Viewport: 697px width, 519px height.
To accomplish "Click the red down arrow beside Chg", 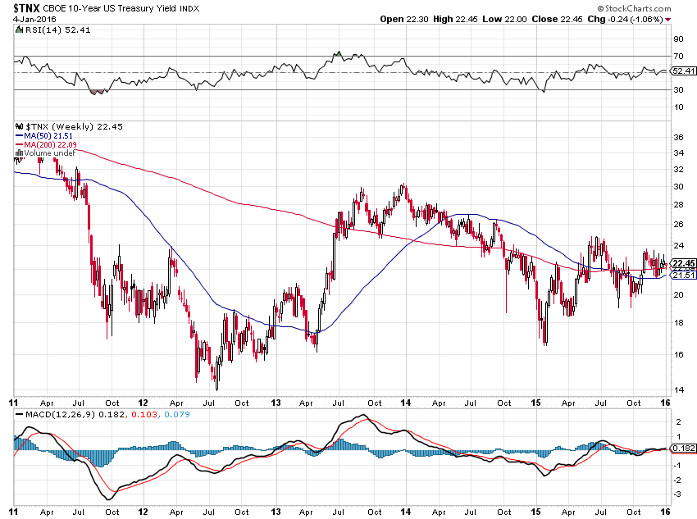I will click(x=667, y=19).
